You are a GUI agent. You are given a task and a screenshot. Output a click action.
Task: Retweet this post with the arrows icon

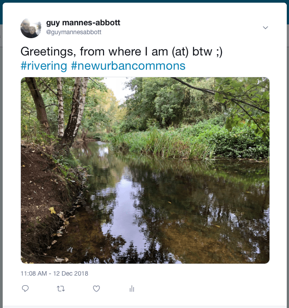point(61,288)
